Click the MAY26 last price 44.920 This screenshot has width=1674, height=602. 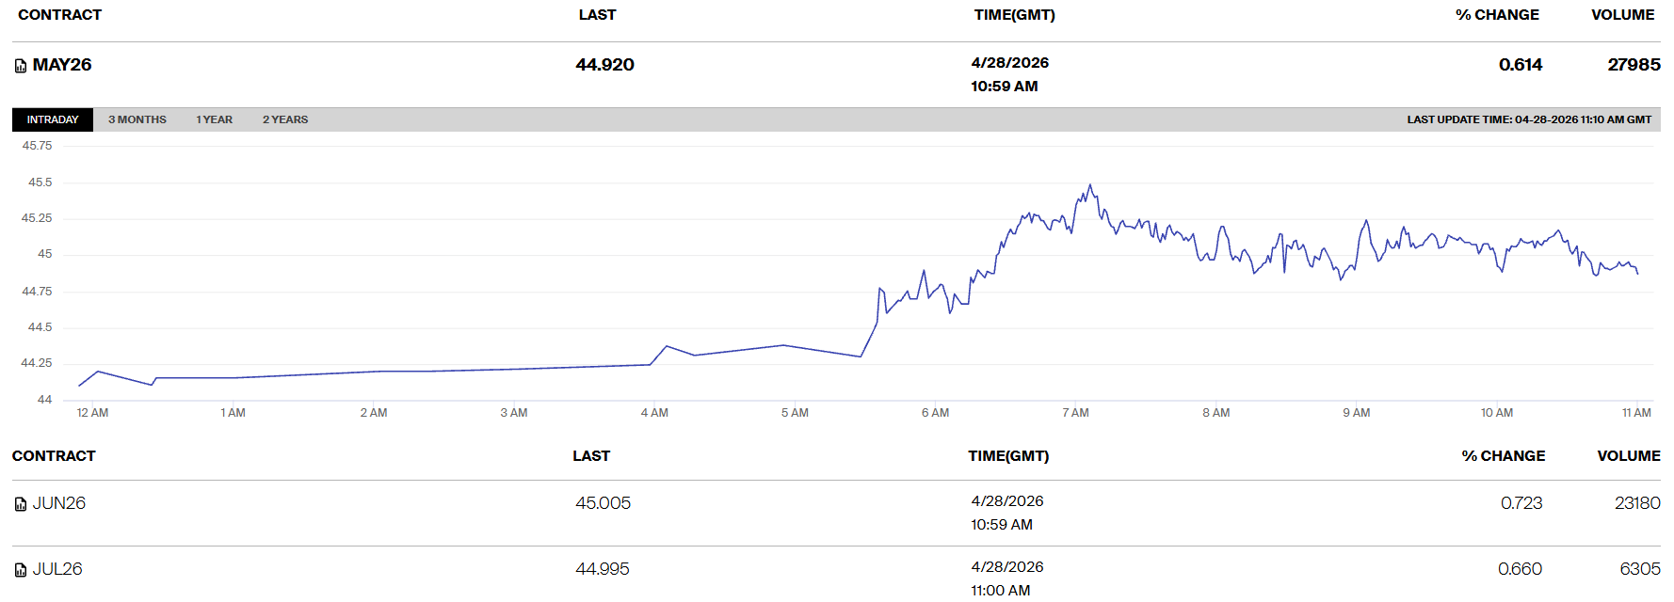[x=604, y=65]
